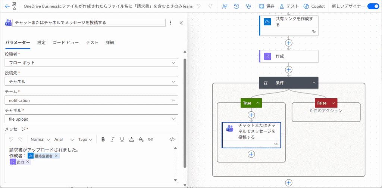Expand the False branch

pyautogui.click(x=333, y=103)
